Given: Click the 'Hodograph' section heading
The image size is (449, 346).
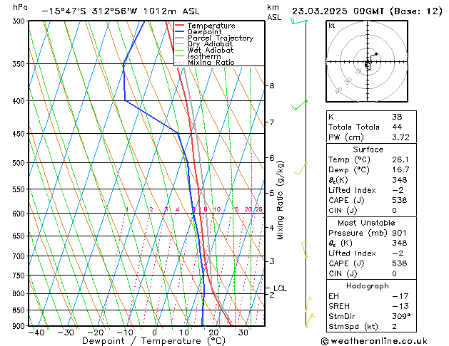Looking at the screenshot, I should [x=368, y=286].
